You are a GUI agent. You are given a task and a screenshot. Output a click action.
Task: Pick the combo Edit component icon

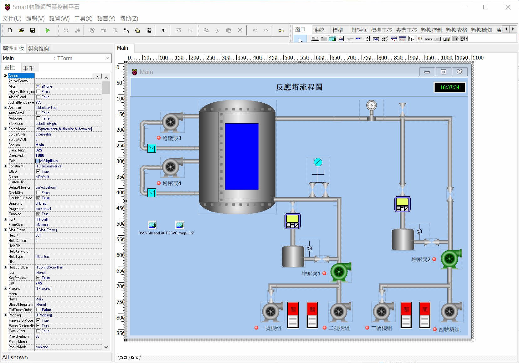click(x=464, y=39)
